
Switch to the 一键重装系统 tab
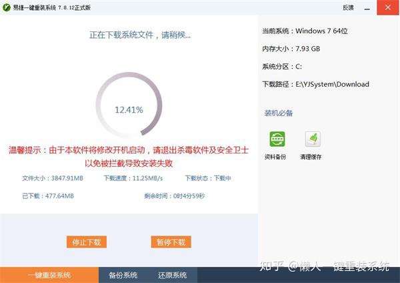point(49,275)
